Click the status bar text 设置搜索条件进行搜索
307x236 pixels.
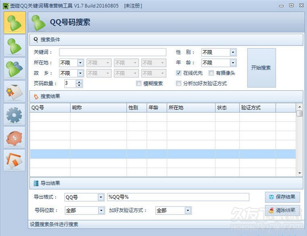[x=54, y=224]
